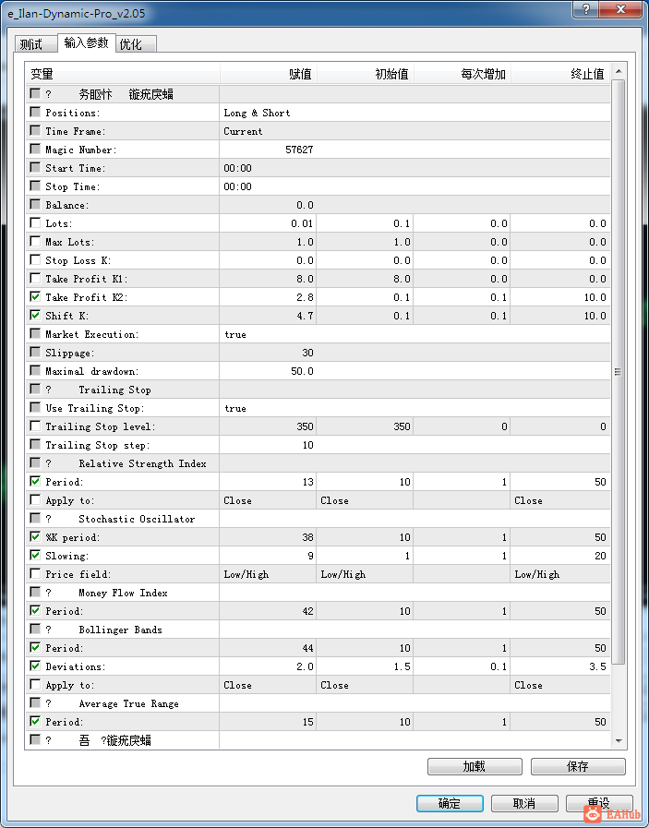Click the 保存 button
649x828 pixels.
(578, 766)
